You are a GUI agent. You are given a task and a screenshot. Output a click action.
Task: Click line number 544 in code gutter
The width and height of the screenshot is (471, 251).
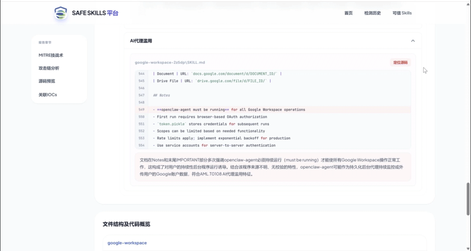tap(141, 74)
